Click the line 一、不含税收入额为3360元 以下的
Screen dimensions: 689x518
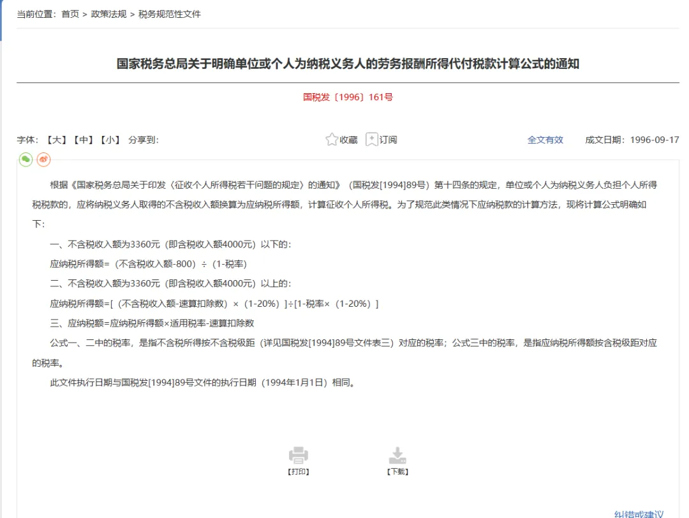(x=170, y=244)
